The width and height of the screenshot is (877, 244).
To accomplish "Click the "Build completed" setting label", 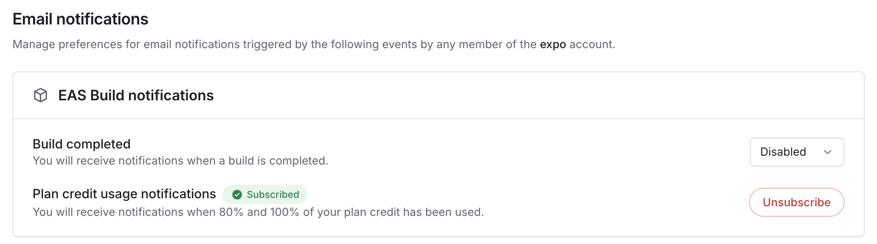I will 81,144.
